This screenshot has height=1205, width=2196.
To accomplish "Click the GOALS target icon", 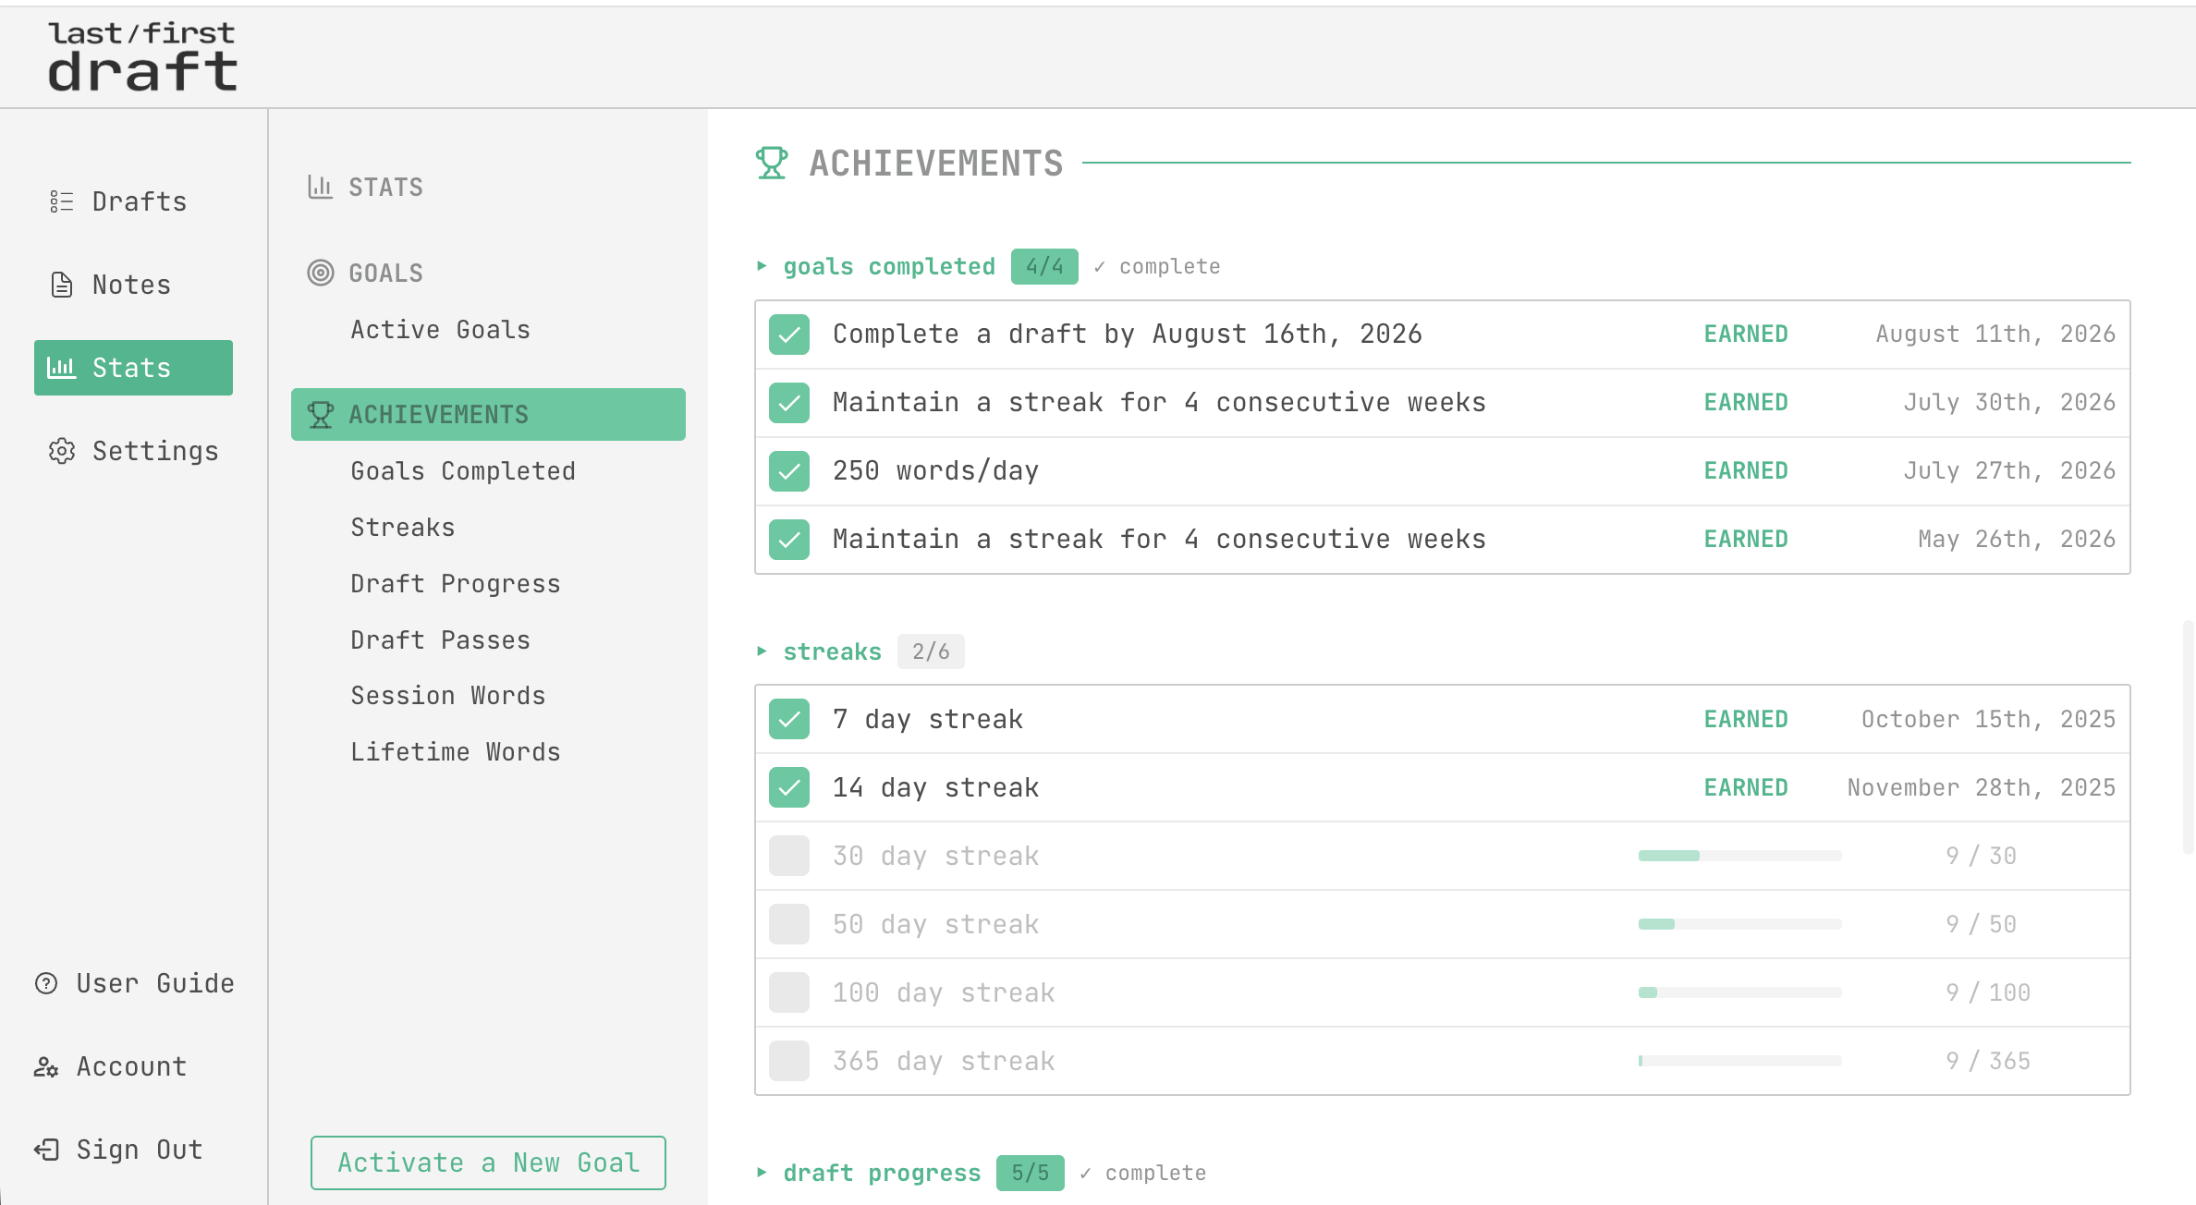I will click(320, 273).
